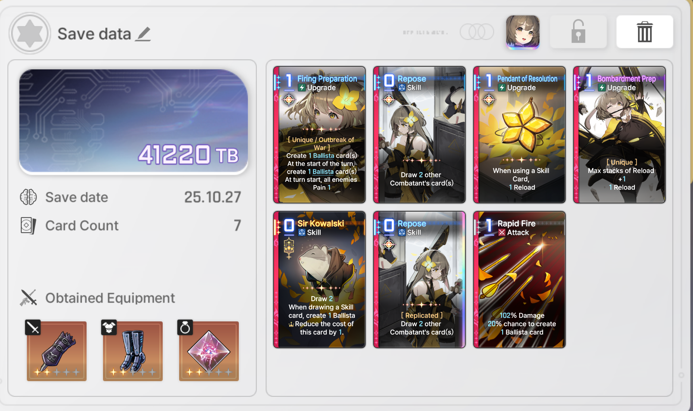Toggle the padlock lock button
The height and width of the screenshot is (411, 693).
point(578,32)
